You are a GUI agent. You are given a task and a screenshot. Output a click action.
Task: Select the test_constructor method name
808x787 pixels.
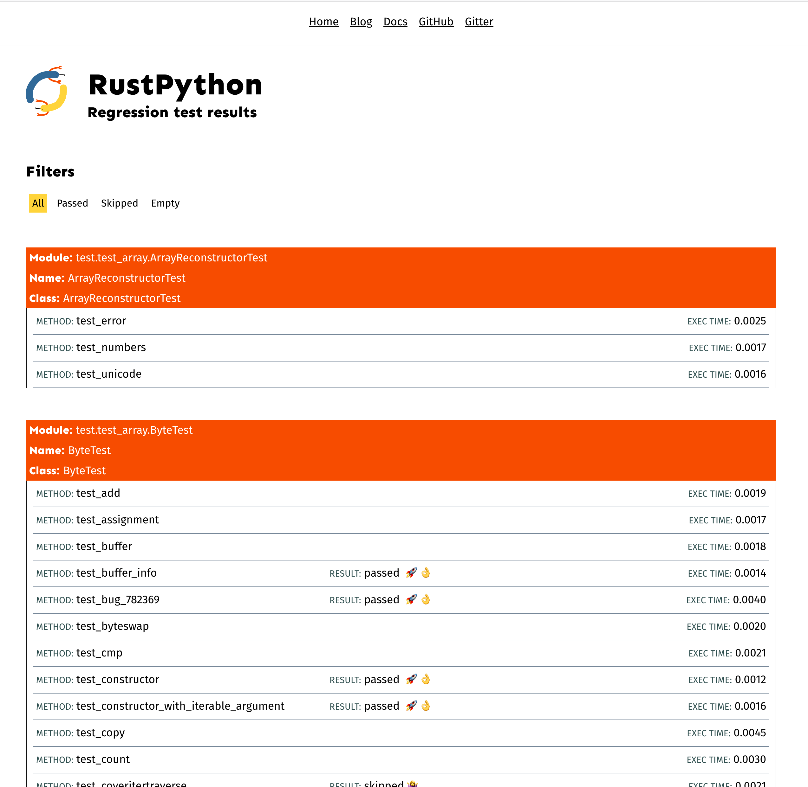[x=118, y=680]
